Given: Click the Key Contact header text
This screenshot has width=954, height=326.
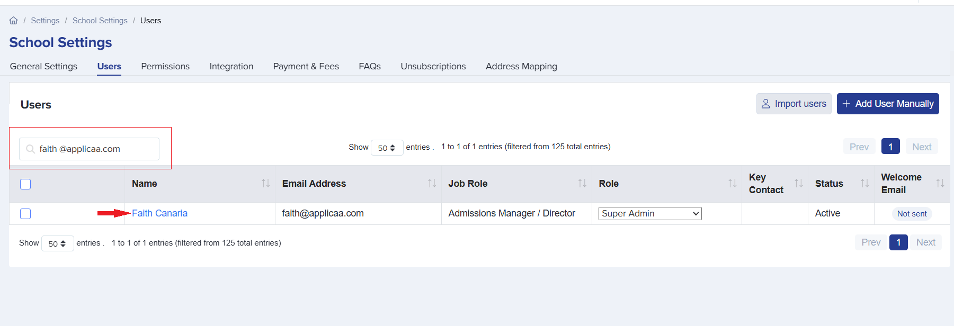Looking at the screenshot, I should (766, 184).
